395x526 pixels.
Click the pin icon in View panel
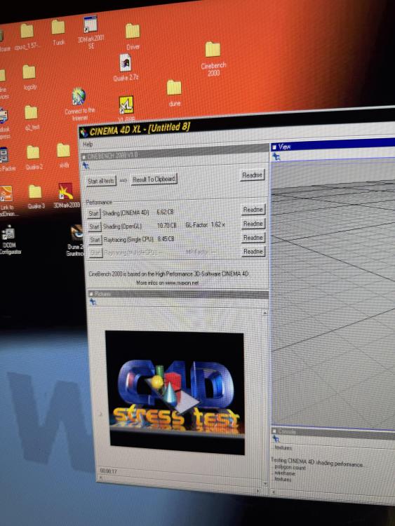(x=276, y=156)
